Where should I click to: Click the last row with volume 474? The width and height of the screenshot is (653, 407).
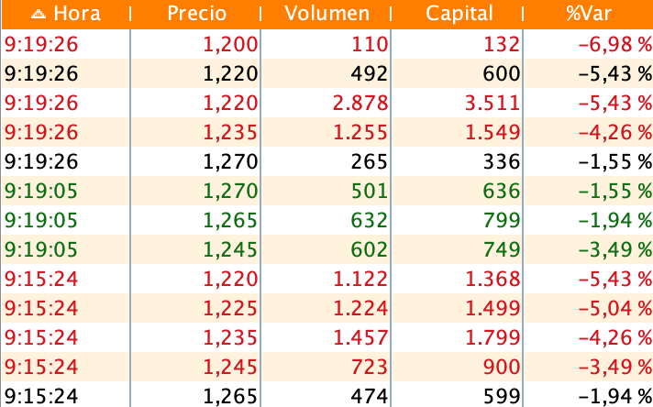click(327, 395)
